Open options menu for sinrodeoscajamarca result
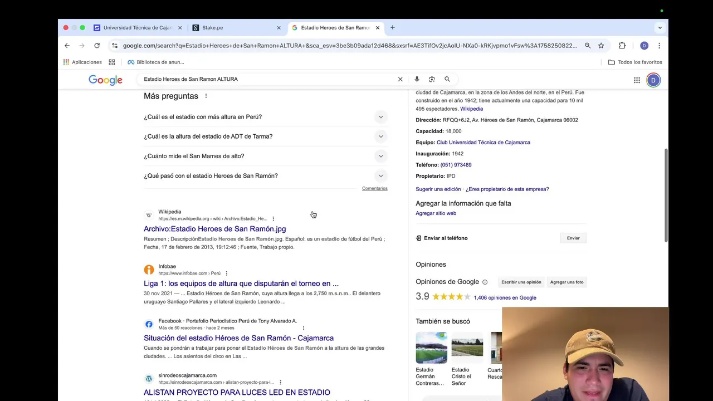Screen dimensions: 713x401 [280, 383]
